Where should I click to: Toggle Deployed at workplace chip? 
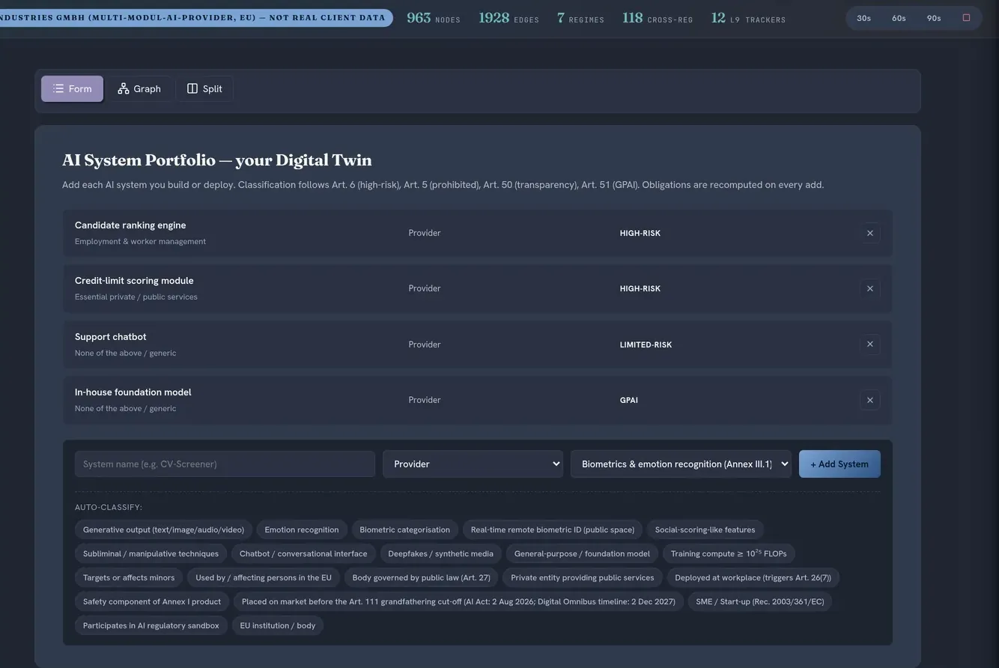click(x=753, y=577)
